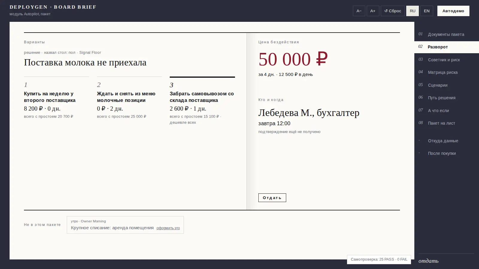Click DEPLOYGEN · BOARD BRIEF title
This screenshot has width=479, height=269.
coord(53,7)
